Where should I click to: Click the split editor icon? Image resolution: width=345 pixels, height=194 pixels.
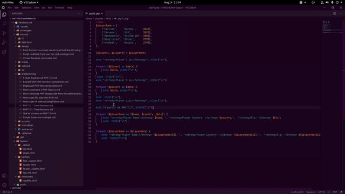334,13
